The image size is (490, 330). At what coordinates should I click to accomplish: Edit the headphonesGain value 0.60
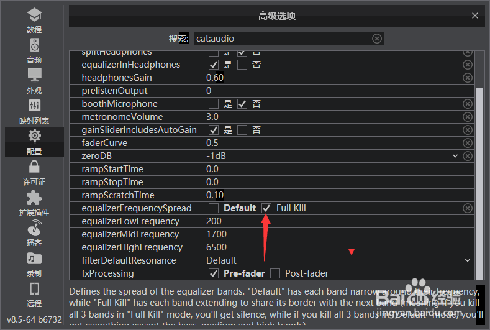pyautogui.click(x=215, y=78)
